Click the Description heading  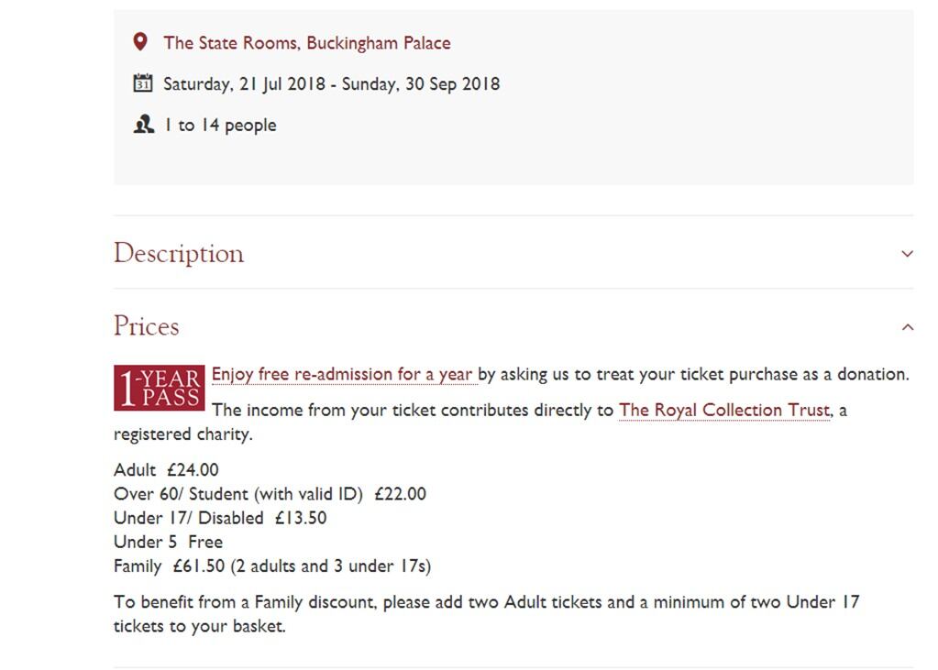[179, 254]
